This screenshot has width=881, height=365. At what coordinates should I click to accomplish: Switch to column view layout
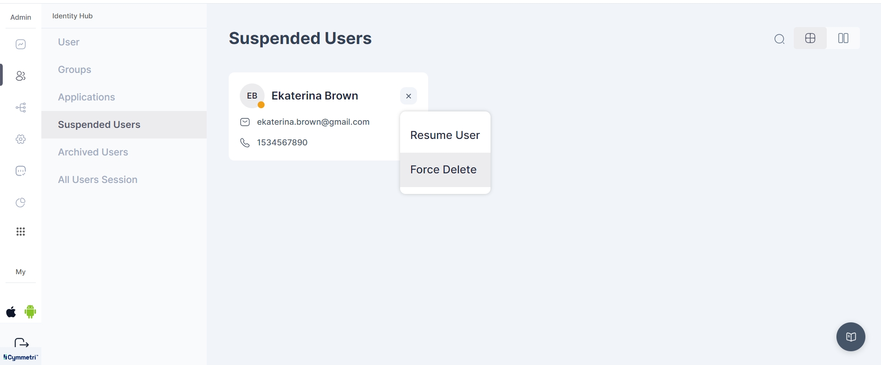[843, 38]
